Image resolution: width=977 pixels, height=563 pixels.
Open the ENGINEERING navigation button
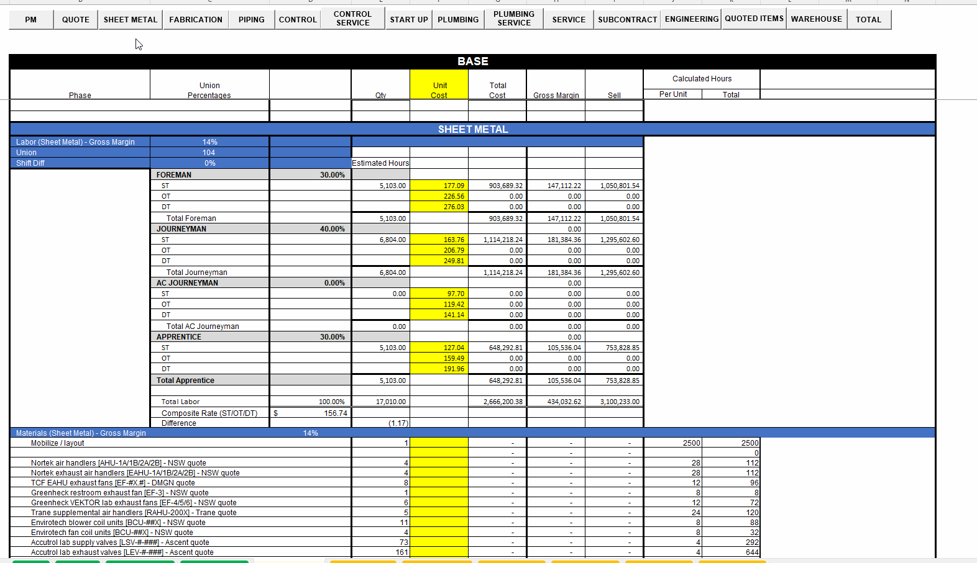(692, 19)
